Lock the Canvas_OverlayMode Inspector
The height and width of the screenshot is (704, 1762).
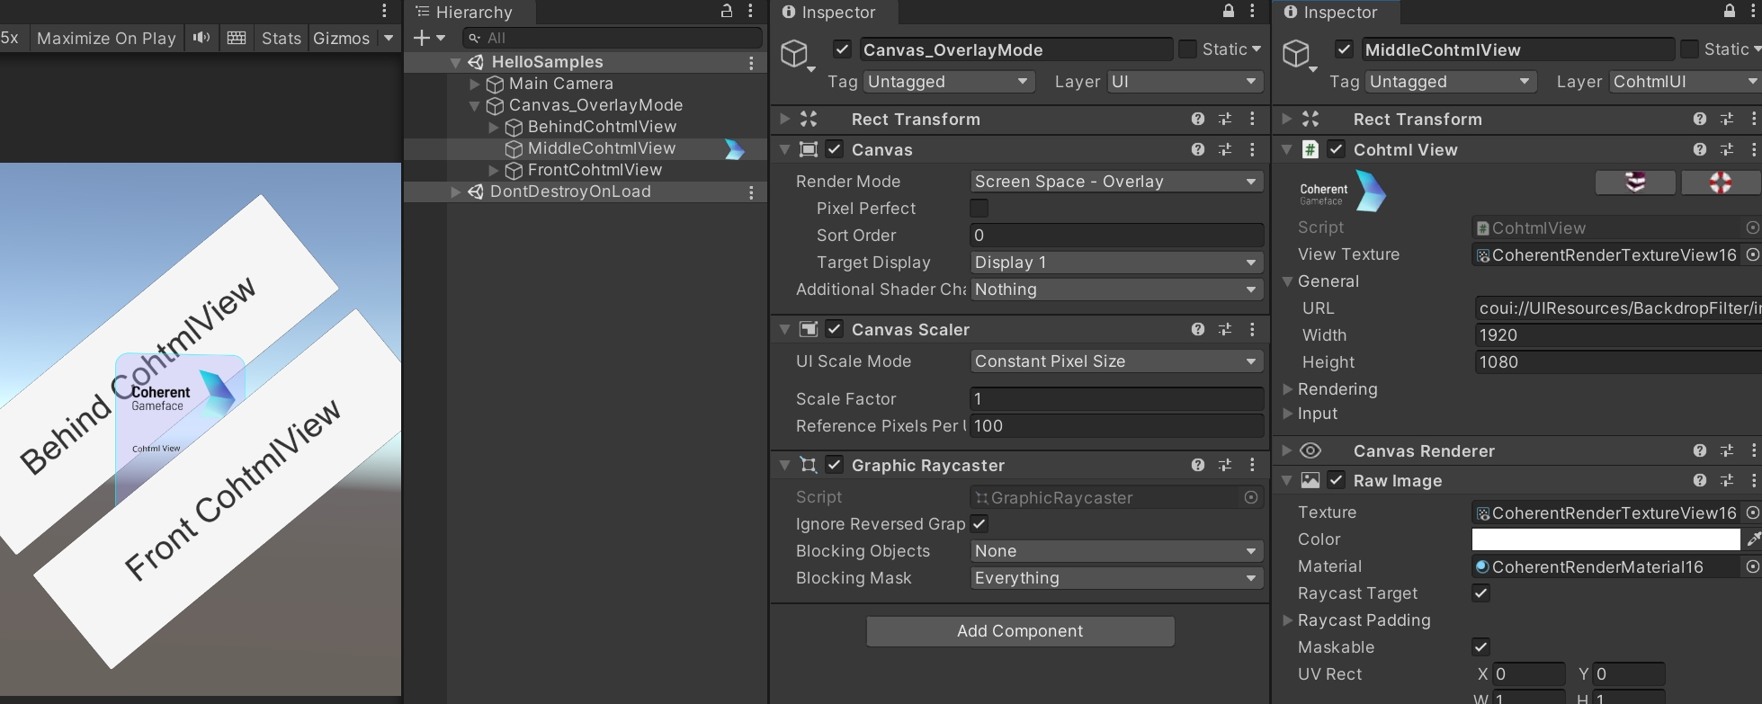pyautogui.click(x=1229, y=11)
